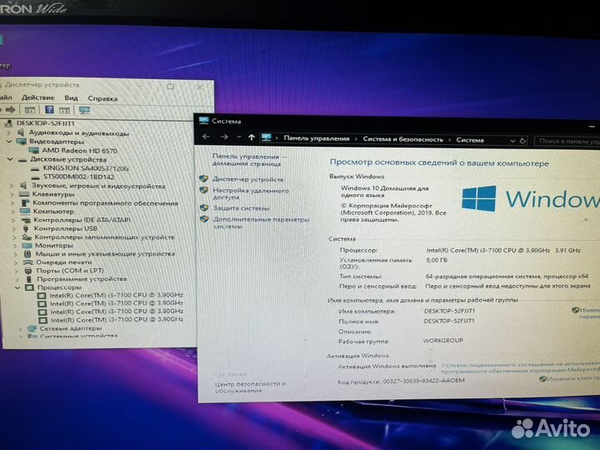Click the help icon in Device Manager toolbar
600x450 pixels.
tap(50, 109)
